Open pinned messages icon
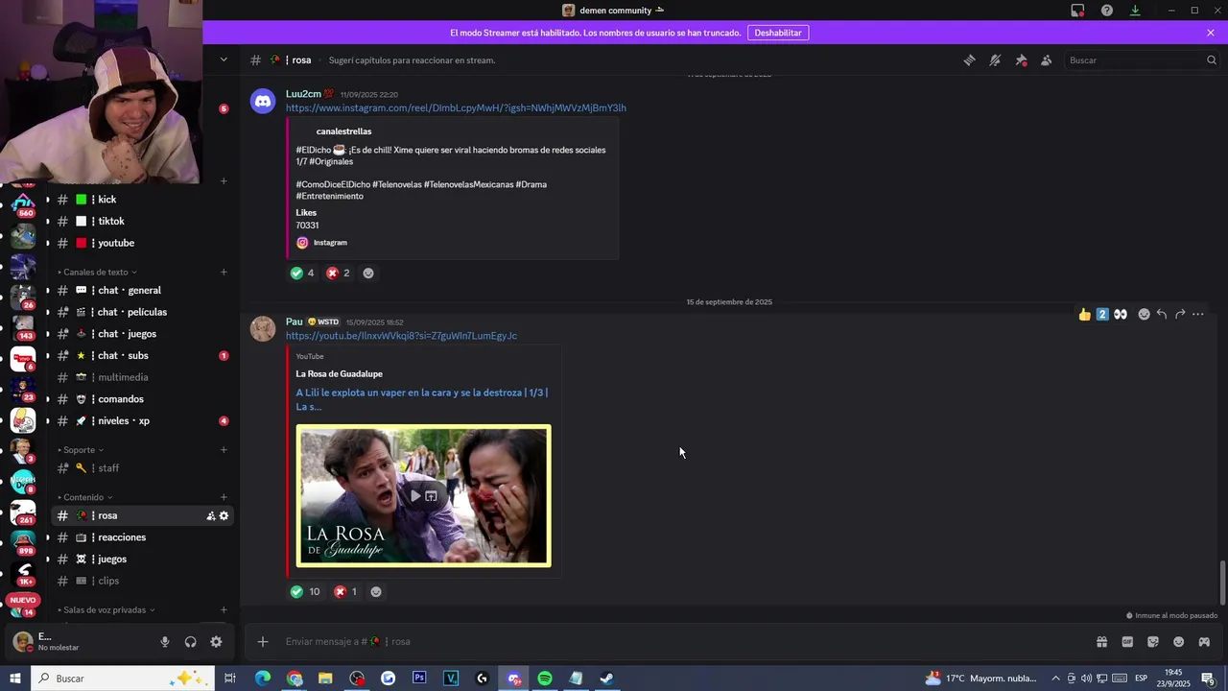 (1021, 60)
